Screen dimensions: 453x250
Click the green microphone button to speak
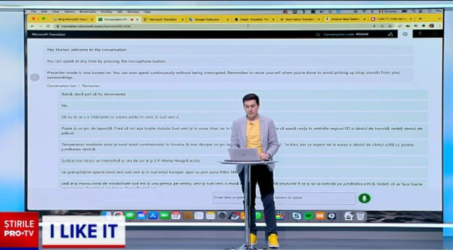364,198
